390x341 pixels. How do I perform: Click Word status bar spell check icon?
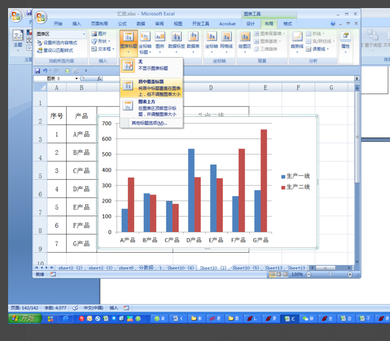(75, 308)
